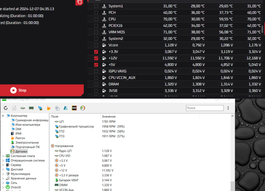Click the refresh icon in AIDA64 toolbar
The width and height of the screenshot is (265, 191).
[x=6, y=108]
